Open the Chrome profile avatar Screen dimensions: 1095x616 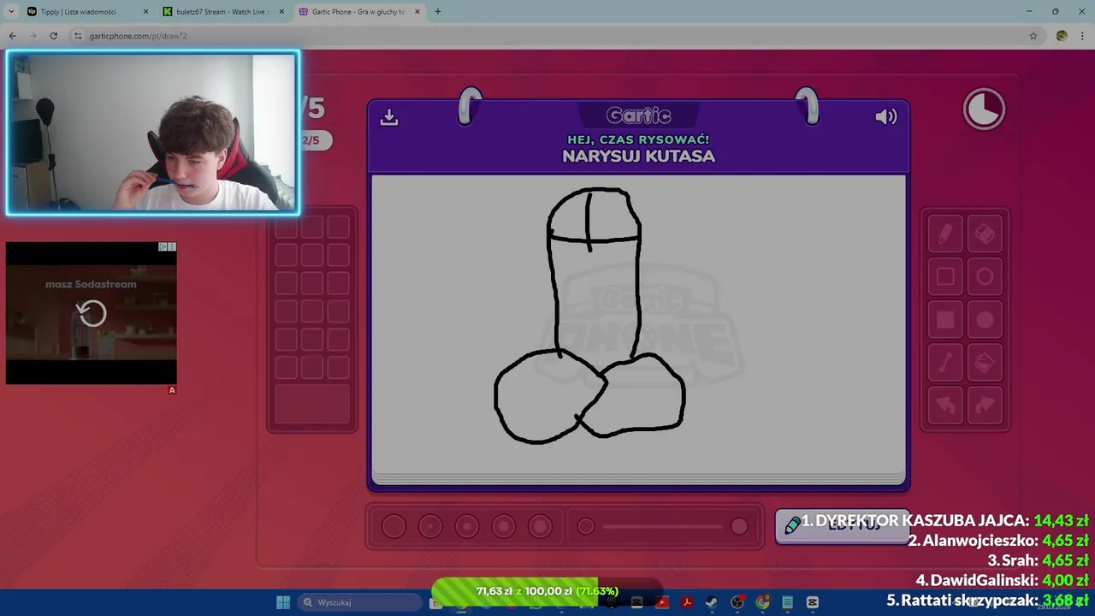[1062, 36]
